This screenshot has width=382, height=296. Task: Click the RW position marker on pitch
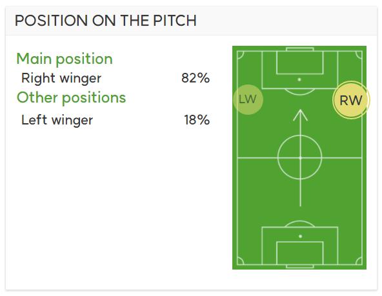pos(351,100)
